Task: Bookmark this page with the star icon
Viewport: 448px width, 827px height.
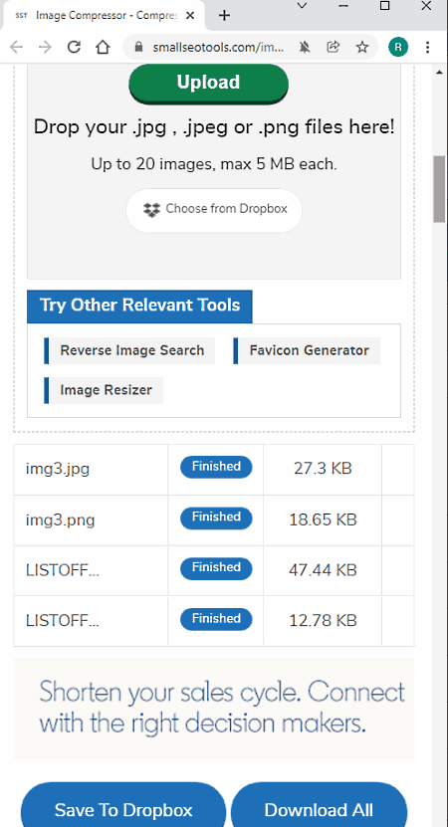Action: pos(362,47)
